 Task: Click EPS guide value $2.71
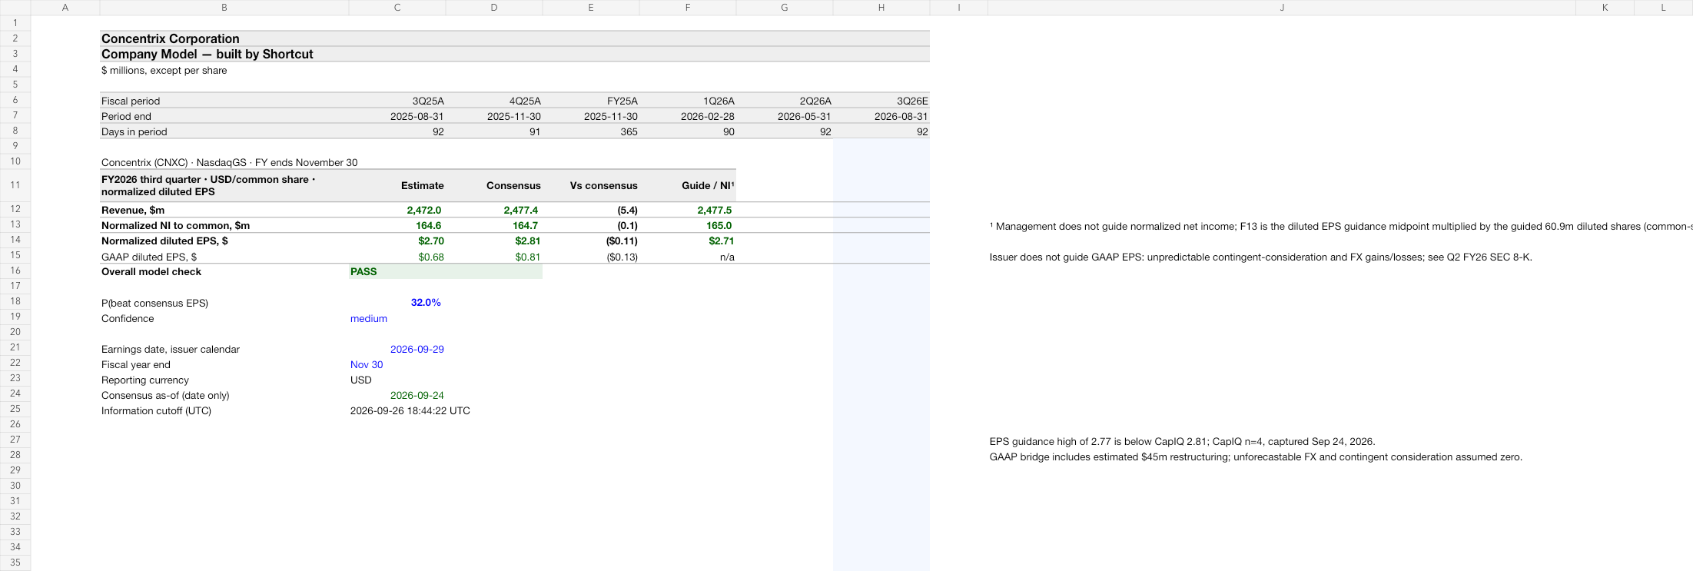click(688, 241)
